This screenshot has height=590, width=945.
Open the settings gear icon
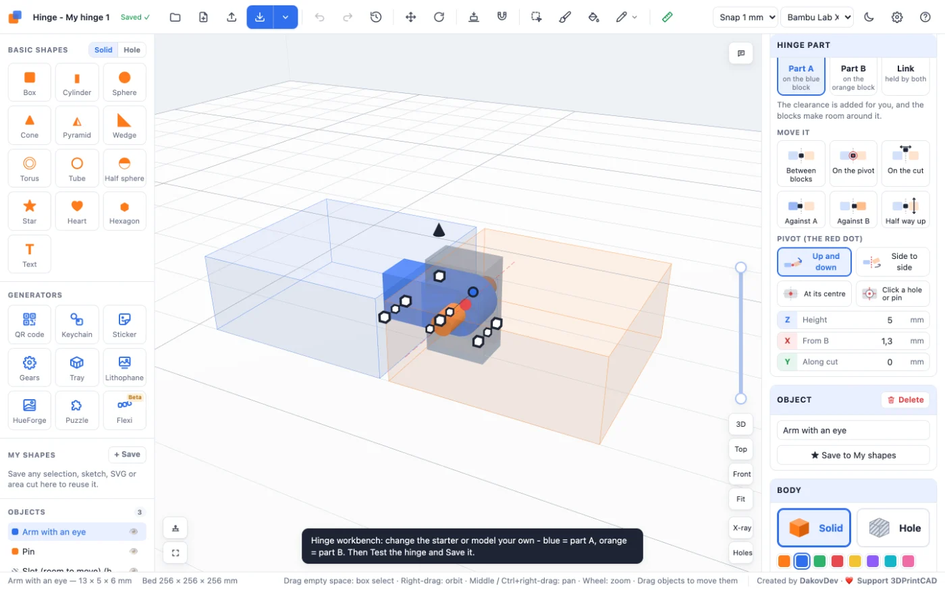(897, 18)
